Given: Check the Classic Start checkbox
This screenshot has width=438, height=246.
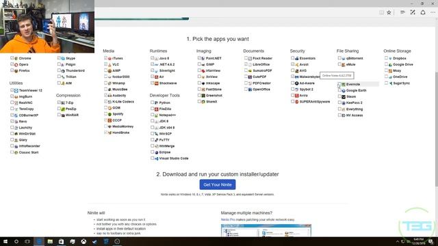Looking at the screenshot, I should [x=12, y=152].
